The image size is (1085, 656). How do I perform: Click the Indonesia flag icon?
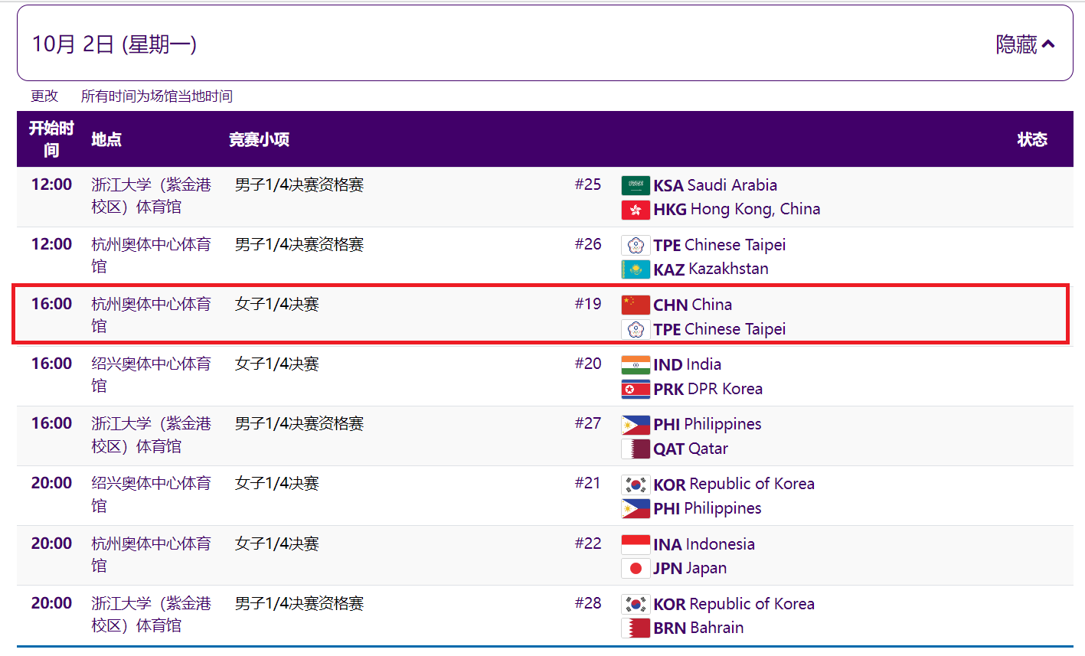636,544
